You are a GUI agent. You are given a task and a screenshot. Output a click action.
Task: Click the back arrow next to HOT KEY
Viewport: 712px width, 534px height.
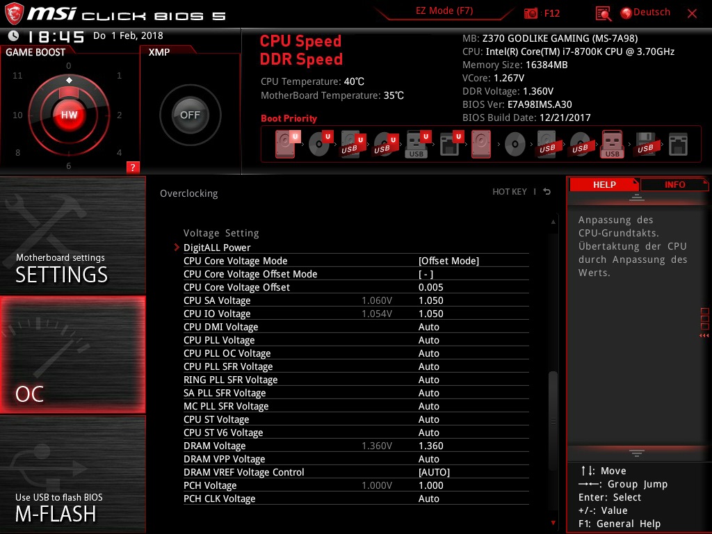coord(547,192)
